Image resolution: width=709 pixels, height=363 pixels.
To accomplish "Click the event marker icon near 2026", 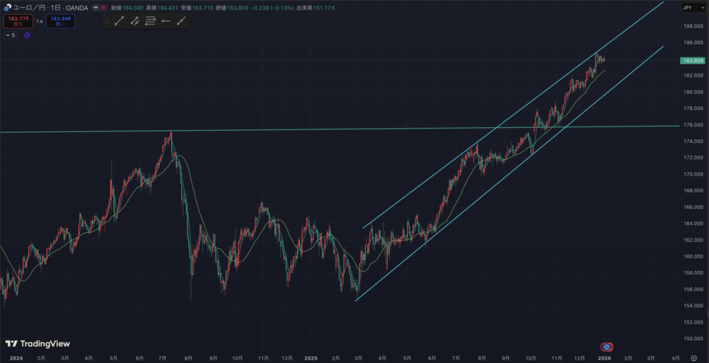I will 607,346.
